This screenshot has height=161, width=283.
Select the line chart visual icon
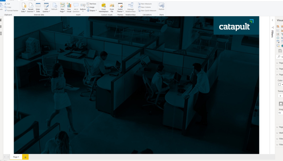pos(278,30)
